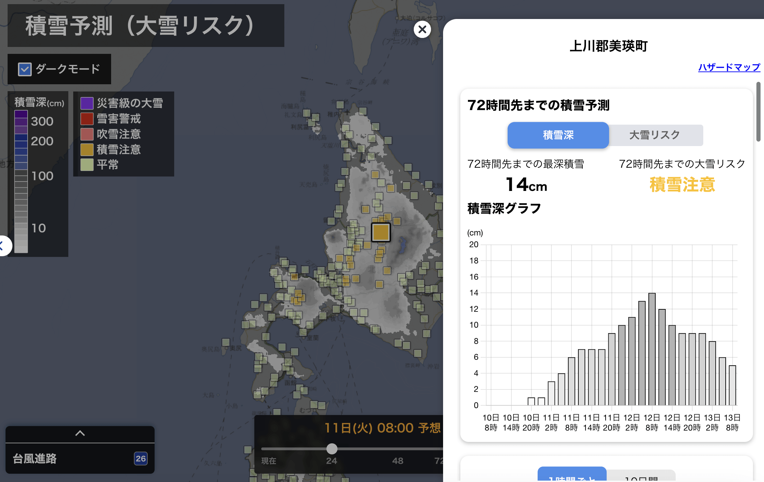Click the time slider handle at 24
Image resolution: width=764 pixels, height=482 pixels.
332,449
